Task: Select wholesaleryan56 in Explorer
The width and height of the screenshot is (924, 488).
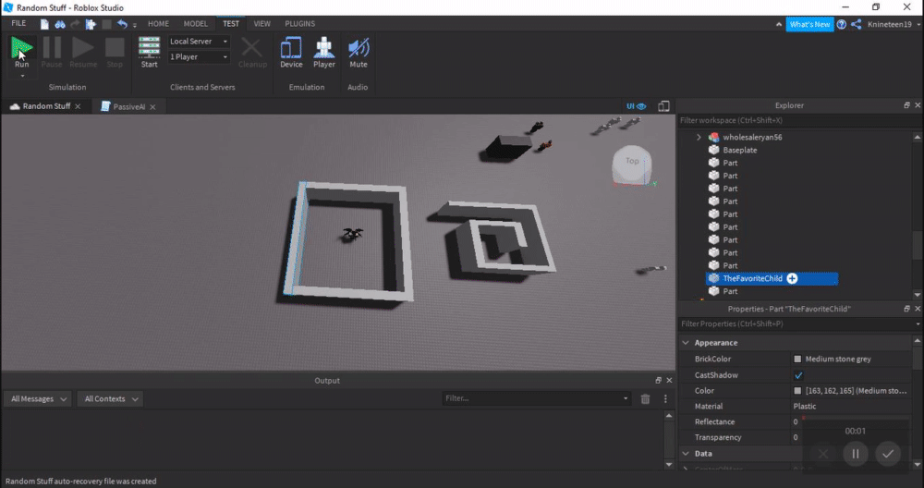Action: click(x=752, y=138)
